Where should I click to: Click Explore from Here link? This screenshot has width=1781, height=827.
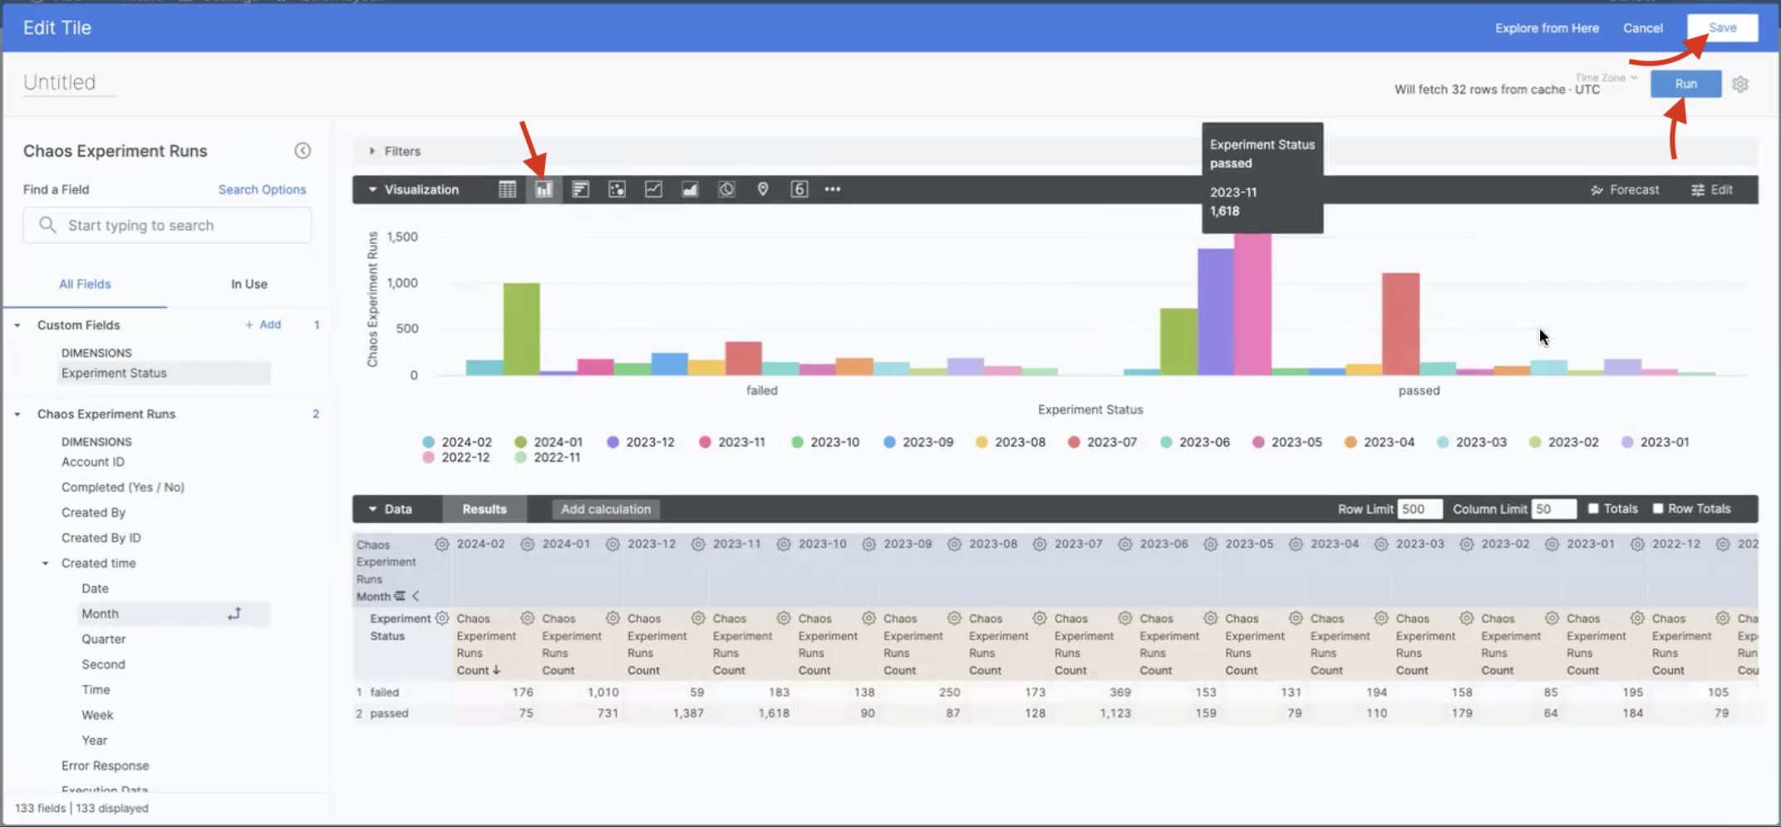[1547, 27]
